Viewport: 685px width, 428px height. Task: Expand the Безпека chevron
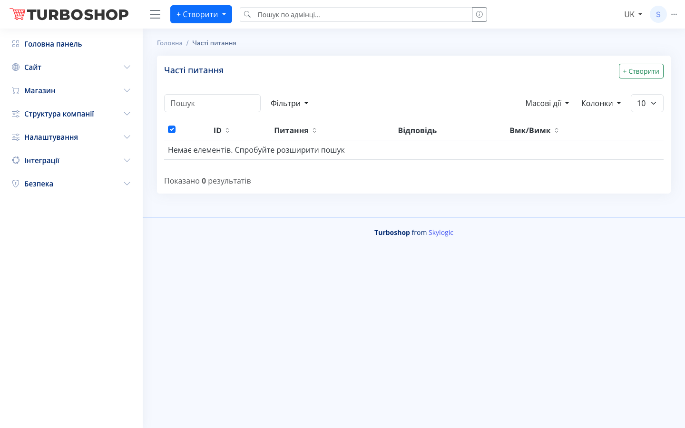(127, 184)
